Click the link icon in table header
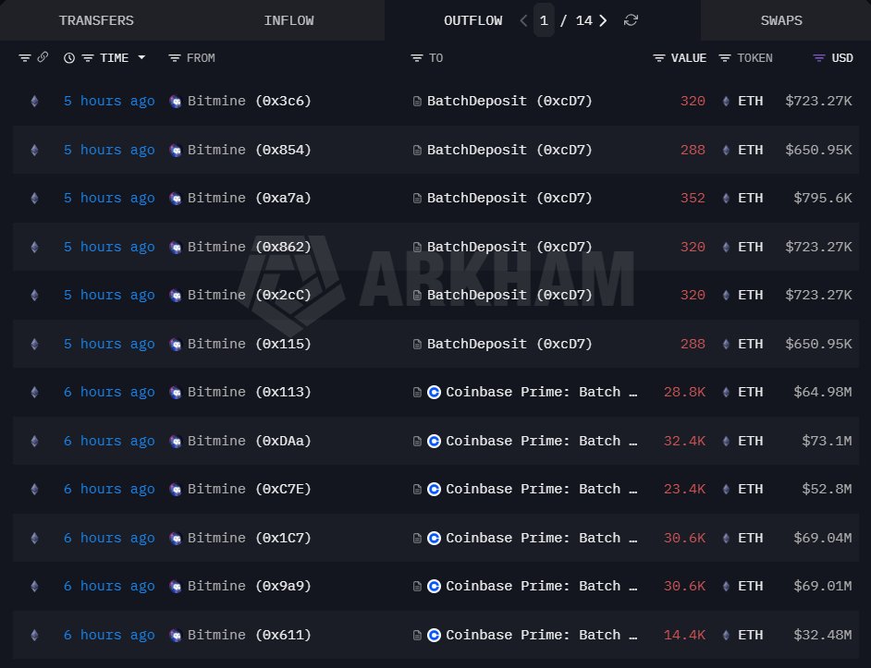Viewport: 871px width, 668px height. coord(43,57)
